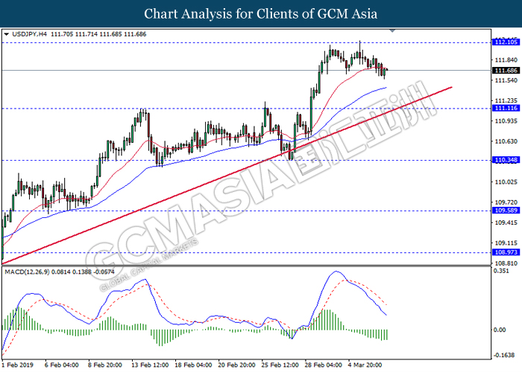This screenshot has width=522, height=372.
Task: Click the USDJPY,H4 symbol label
Action: click(30, 34)
